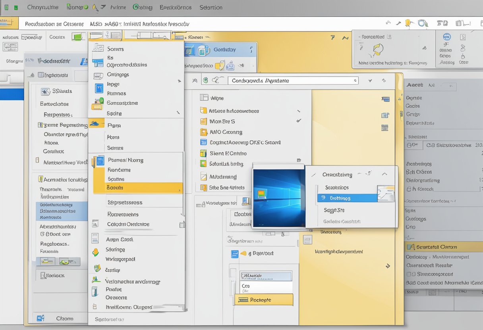This screenshot has height=330, width=483.
Task: Click the blue document icon next to Rumnes
Action: [99, 88]
